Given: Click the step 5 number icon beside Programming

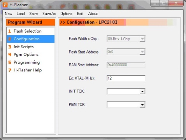Looking at the screenshot, I should click(x=10, y=62).
